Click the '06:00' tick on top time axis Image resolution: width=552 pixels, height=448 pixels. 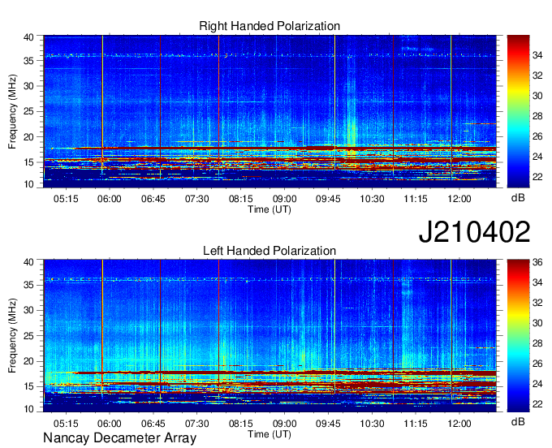coord(109,199)
